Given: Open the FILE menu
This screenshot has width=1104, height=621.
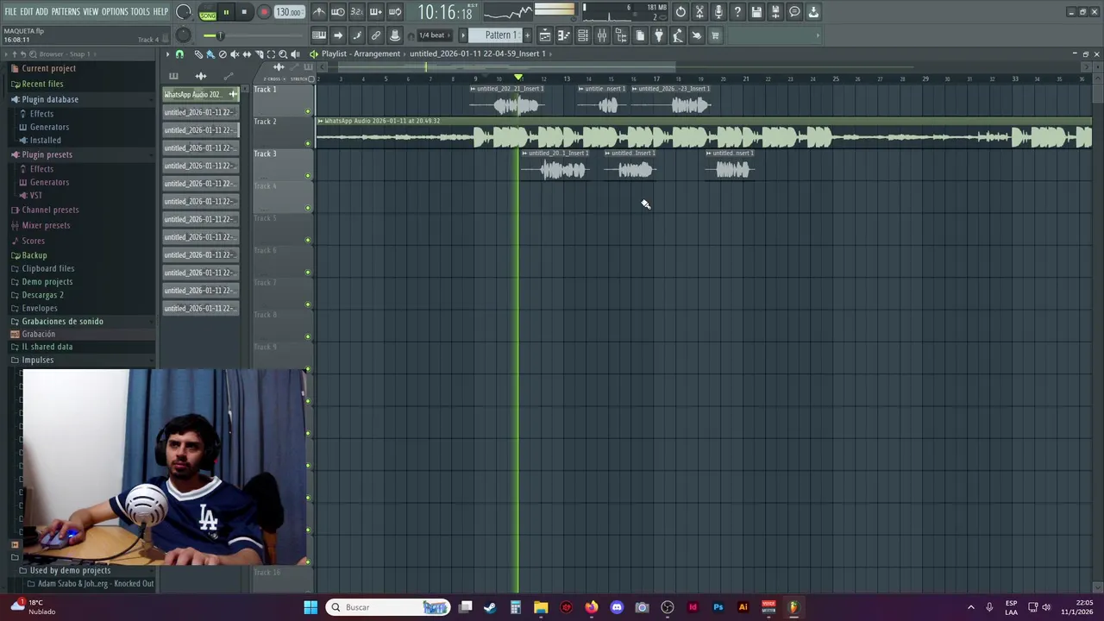Looking at the screenshot, I should click(10, 12).
